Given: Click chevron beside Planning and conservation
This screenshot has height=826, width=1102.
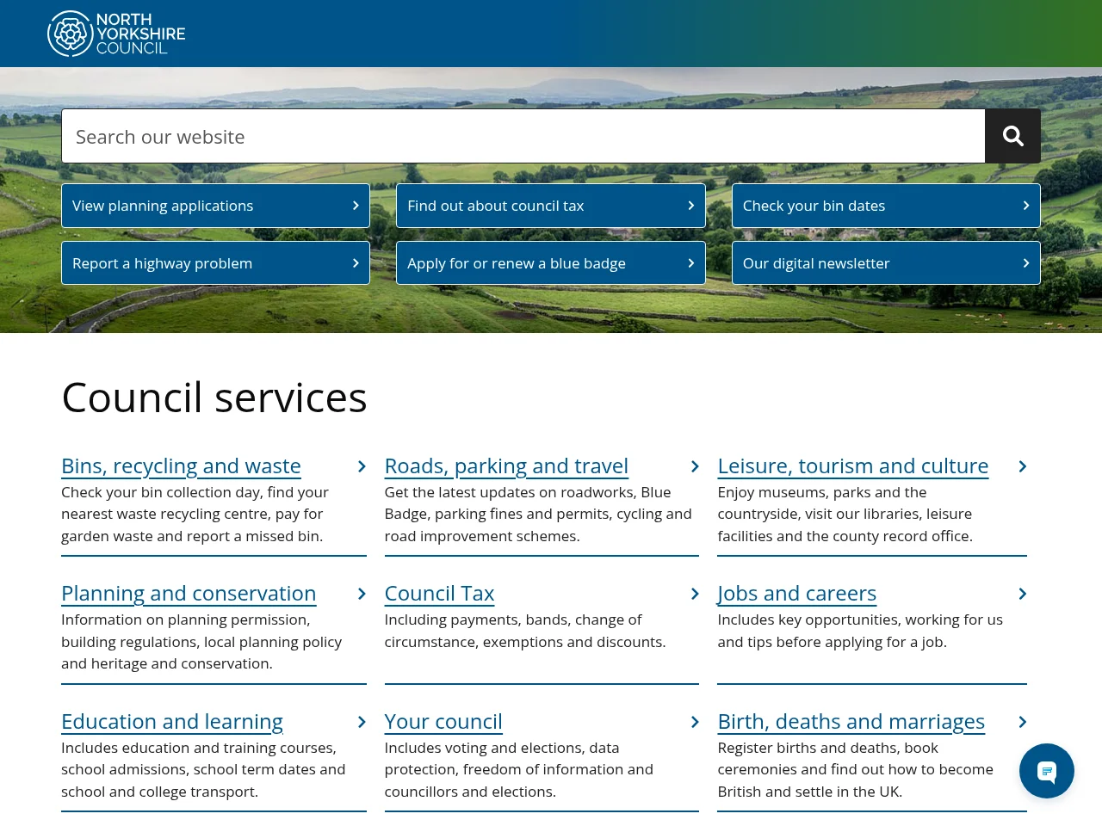Looking at the screenshot, I should click(362, 594).
